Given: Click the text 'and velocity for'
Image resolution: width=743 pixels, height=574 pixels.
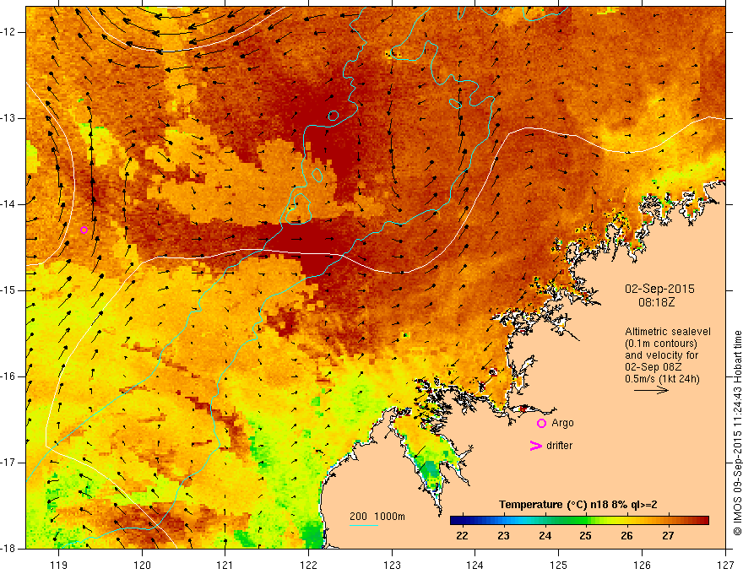Looking at the screenshot, I should pyautogui.click(x=661, y=355).
